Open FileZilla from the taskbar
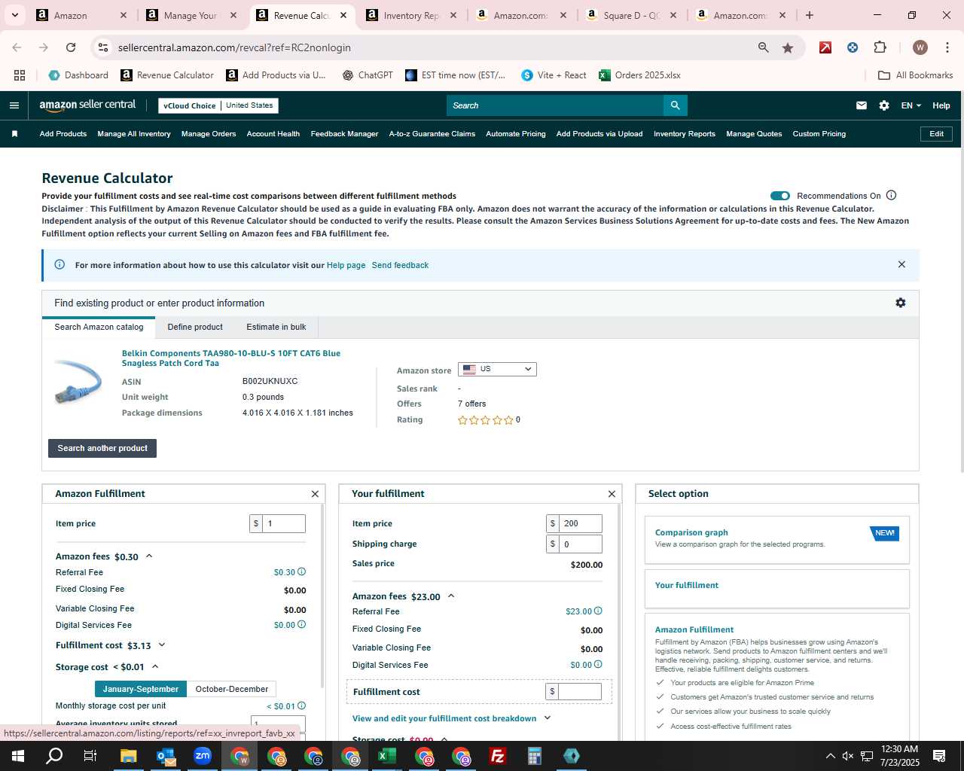The height and width of the screenshot is (771, 964). [498, 756]
